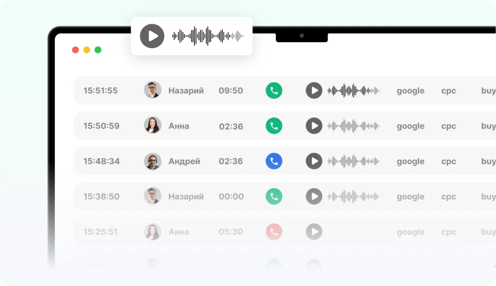The height and width of the screenshot is (286, 496).
Task: Play the recording of the 15:51:55 call
Action: (314, 91)
